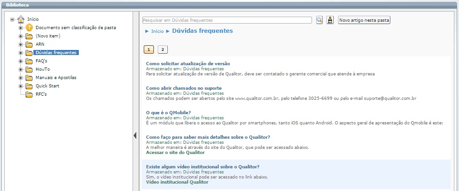Click the magnifier search icon
459x191 pixels.
pyautogui.click(x=319, y=20)
